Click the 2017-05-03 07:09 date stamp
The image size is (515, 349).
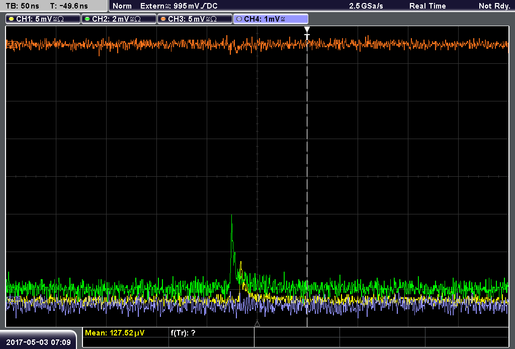click(38, 342)
